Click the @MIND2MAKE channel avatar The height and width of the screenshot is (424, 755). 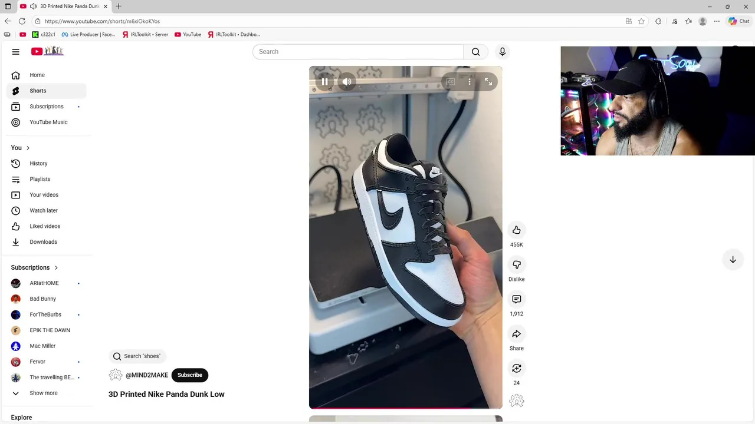pos(116,375)
